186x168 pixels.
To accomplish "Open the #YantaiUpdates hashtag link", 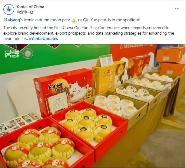I will pos(43,39).
